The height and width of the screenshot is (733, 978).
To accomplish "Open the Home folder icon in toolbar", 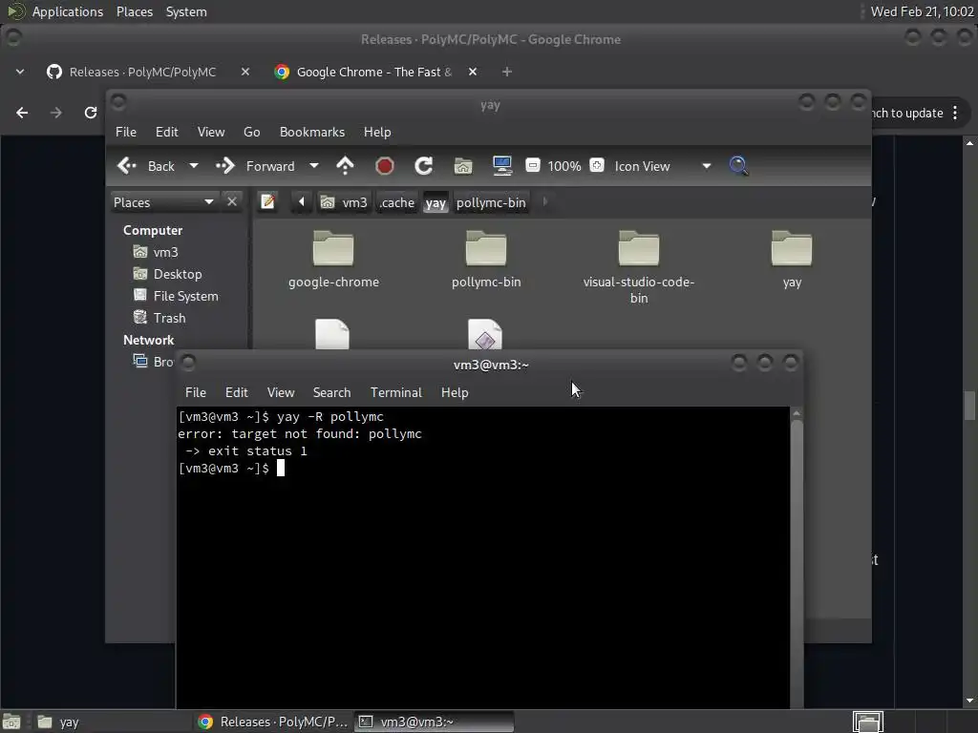I will tap(463, 166).
